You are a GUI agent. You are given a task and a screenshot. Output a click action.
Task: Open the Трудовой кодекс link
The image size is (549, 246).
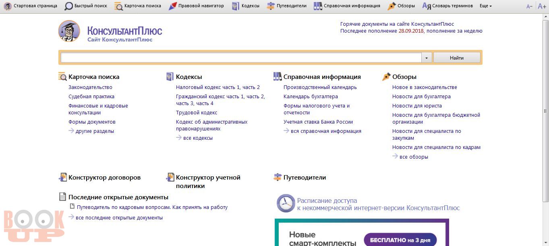(196, 113)
